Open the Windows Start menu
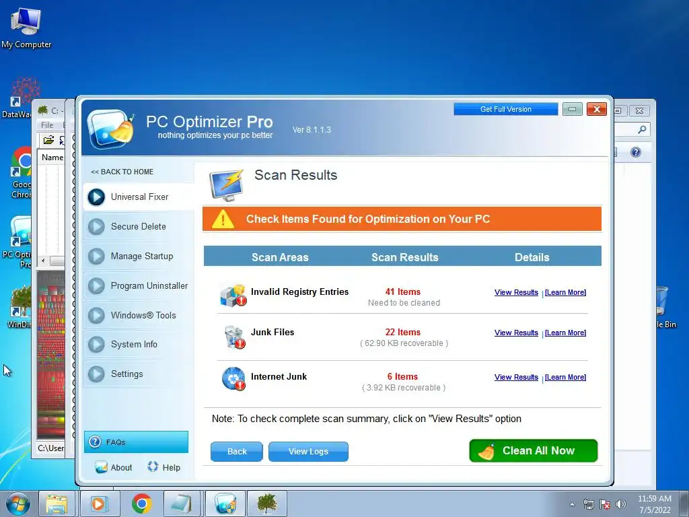This screenshot has width=689, height=517. point(18,504)
